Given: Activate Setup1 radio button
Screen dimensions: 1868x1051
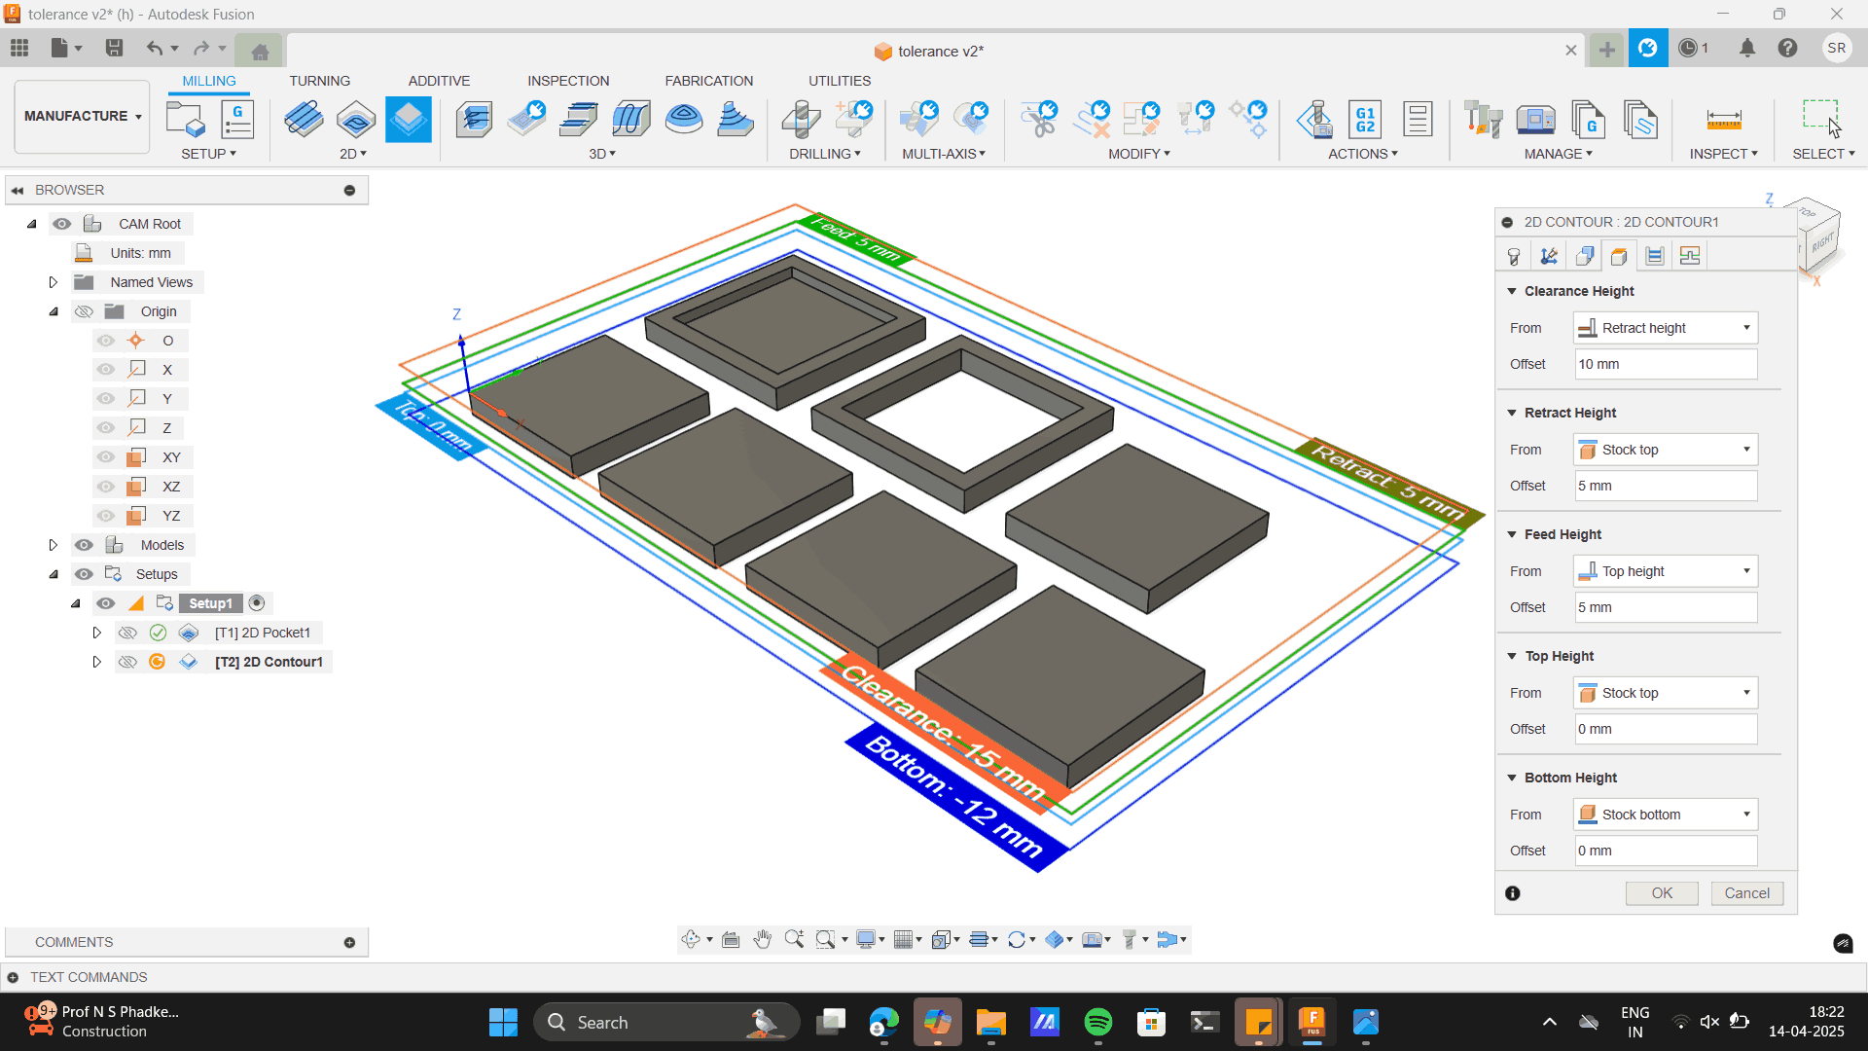Looking at the screenshot, I should click(x=257, y=603).
